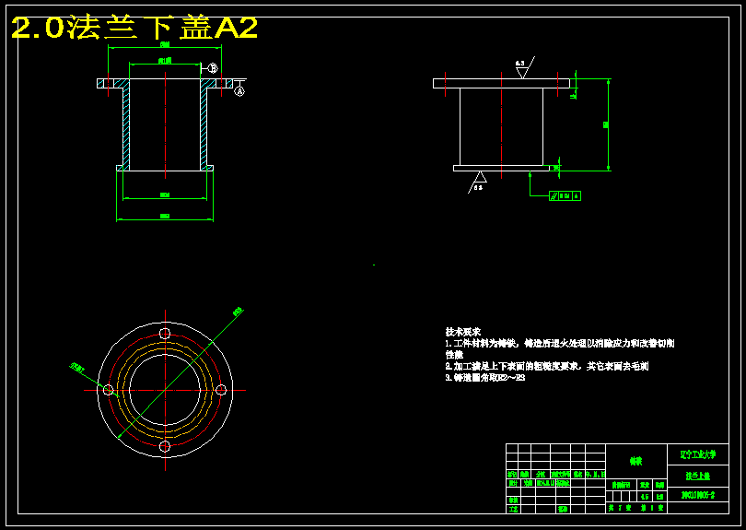Image resolution: width=746 pixels, height=530 pixels.
Task: Click the datum A circle marker
Action: (x=239, y=90)
